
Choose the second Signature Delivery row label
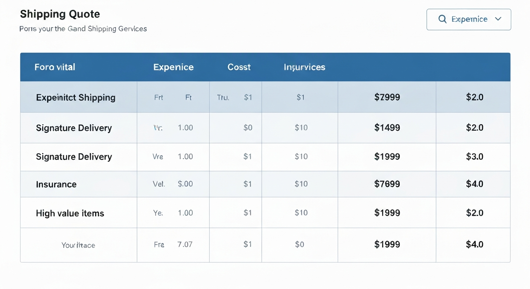pyautogui.click(x=74, y=157)
